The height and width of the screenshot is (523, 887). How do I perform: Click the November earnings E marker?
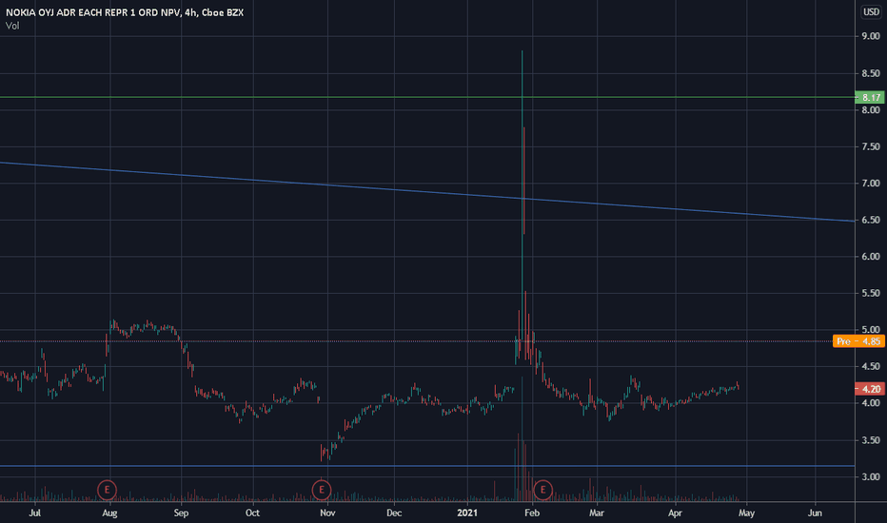[x=322, y=490]
